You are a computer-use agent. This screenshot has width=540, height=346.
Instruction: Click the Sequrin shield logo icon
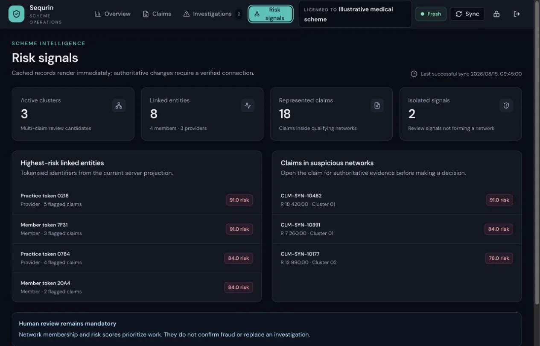pyautogui.click(x=16, y=14)
